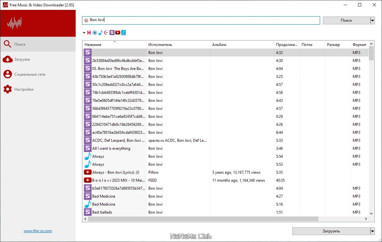
Task: Toggle the YouTube source icon
Action: pyautogui.click(x=118, y=33)
